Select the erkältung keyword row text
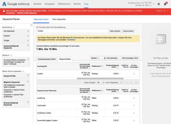The width and height of the screenshot is (171, 124). (x=41, y=98)
